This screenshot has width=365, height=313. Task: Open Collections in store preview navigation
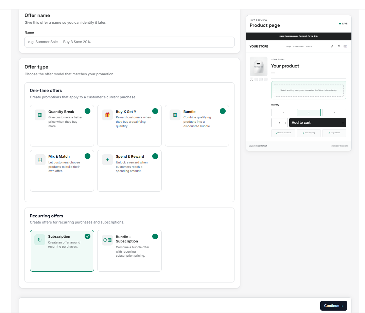tap(298, 46)
